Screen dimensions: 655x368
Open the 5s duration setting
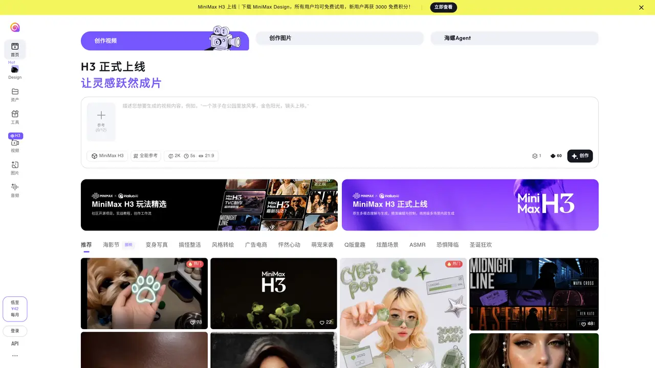[x=190, y=156]
